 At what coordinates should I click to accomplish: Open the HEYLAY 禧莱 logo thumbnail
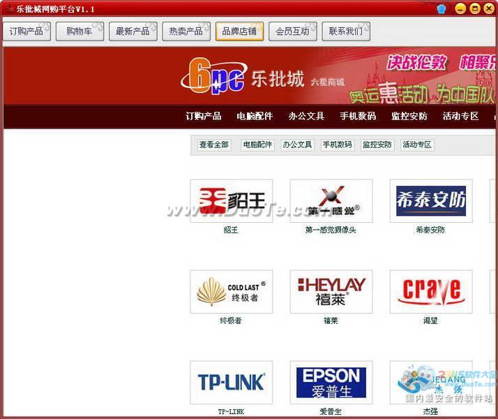pos(331,292)
